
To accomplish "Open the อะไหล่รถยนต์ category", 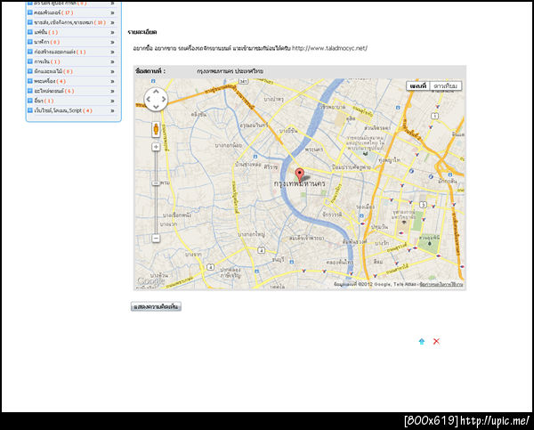I will [54, 91].
